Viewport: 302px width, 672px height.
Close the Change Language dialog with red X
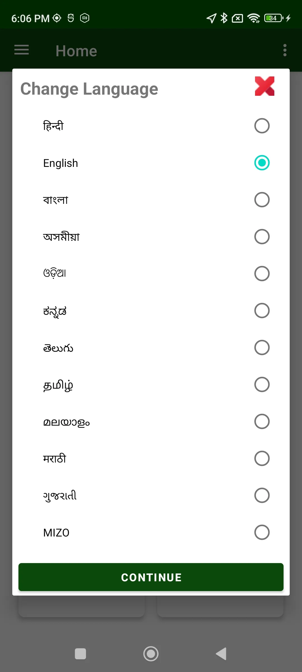(x=265, y=86)
